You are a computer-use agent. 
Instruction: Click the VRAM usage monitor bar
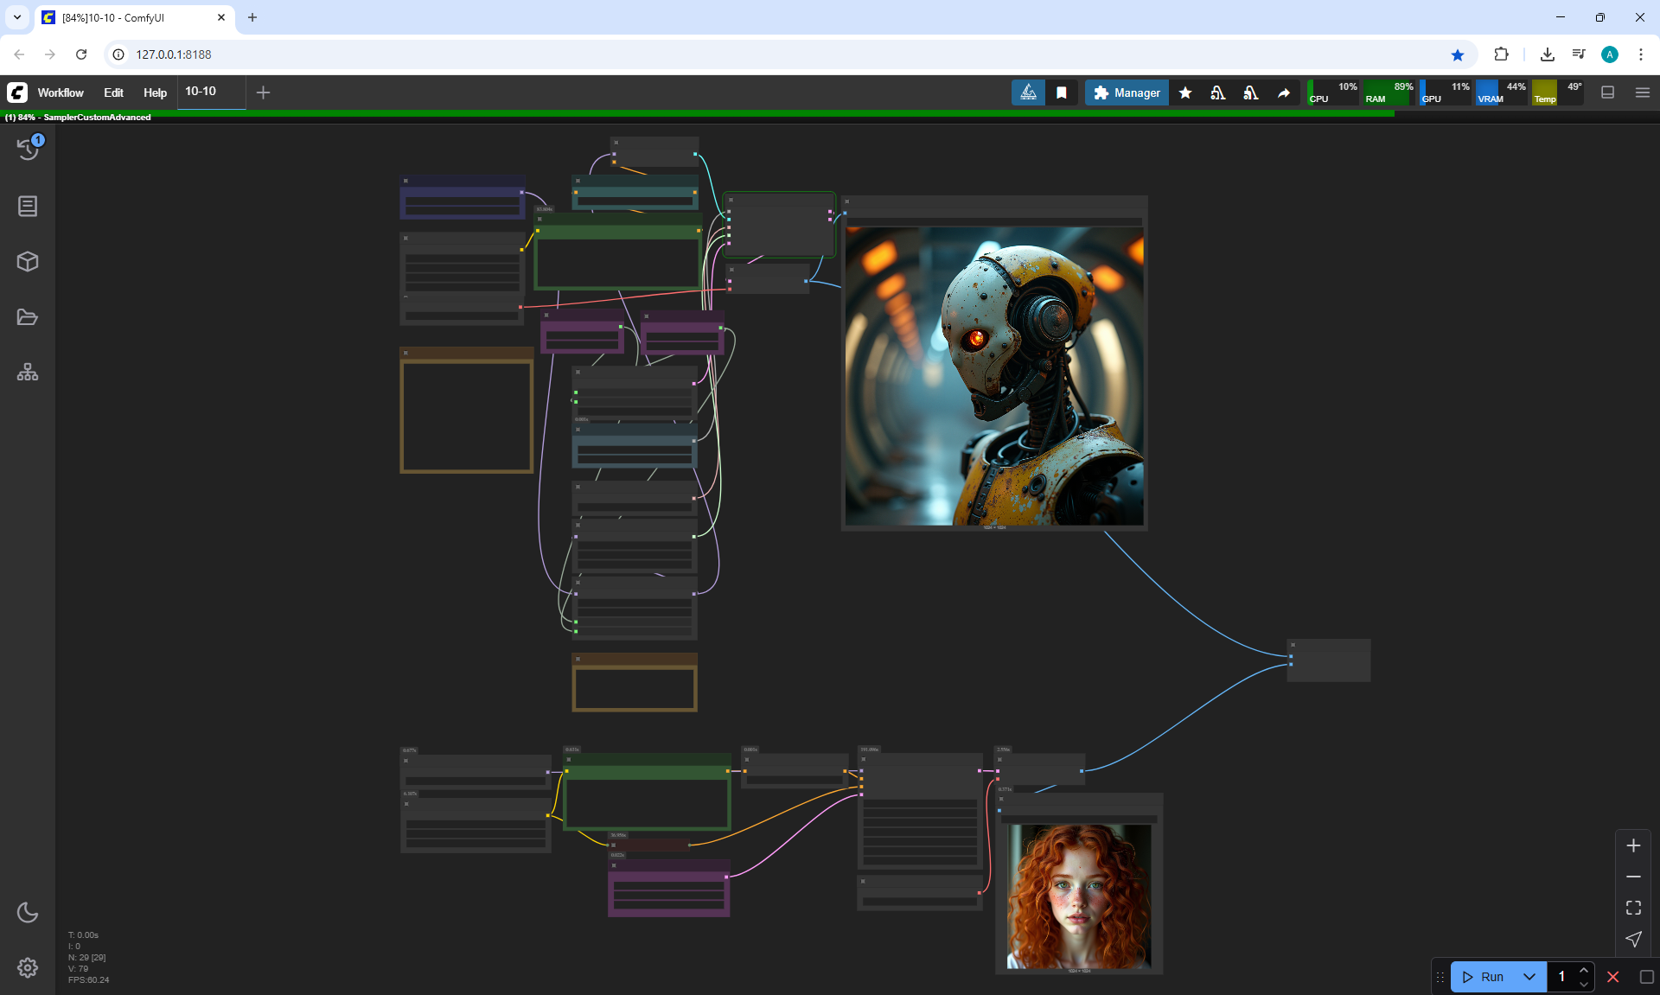[x=1501, y=92]
